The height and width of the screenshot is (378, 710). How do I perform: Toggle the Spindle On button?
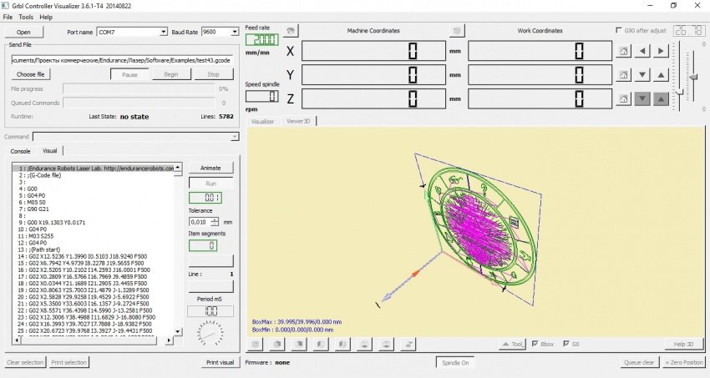(455, 363)
